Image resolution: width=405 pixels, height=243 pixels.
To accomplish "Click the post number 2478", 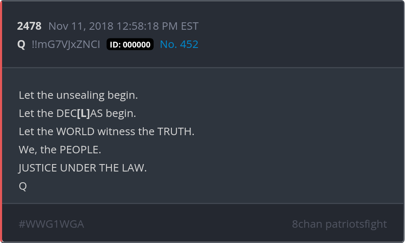I will pyautogui.click(x=29, y=26).
